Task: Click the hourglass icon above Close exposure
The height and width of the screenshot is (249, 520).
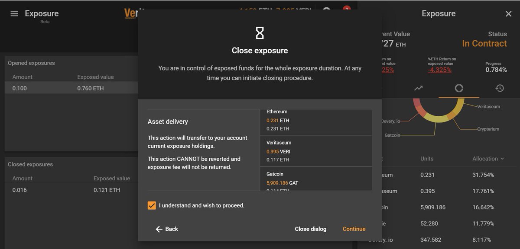Action: pos(260,33)
